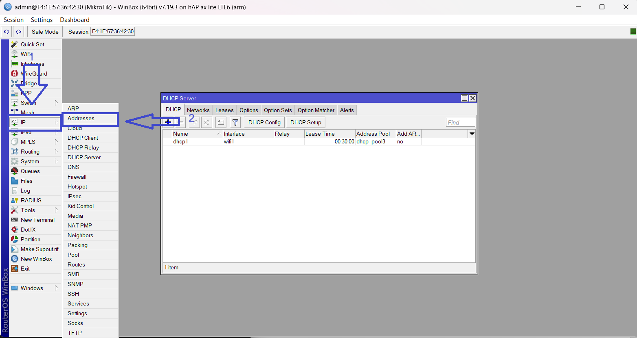Open New WinBox via its icon
This screenshot has height=338, width=637.
[15, 259]
